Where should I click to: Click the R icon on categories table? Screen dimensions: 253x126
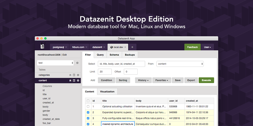pos(70,75)
